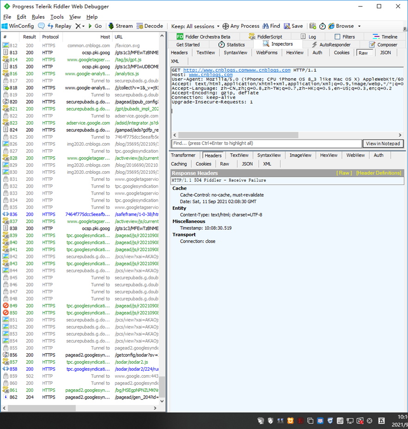Screen dimensions: 408x429
Task: Toggle Decode mode
Action: pos(150,26)
